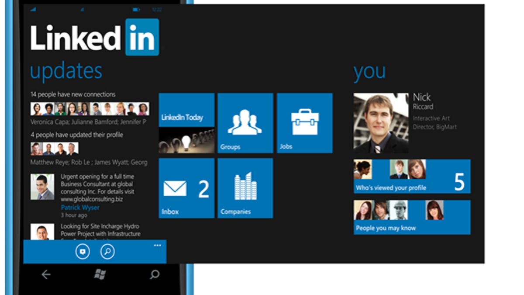Screen dimensions: 524x295
Task: Open the Jobs briefcase tile
Action: (x=304, y=123)
